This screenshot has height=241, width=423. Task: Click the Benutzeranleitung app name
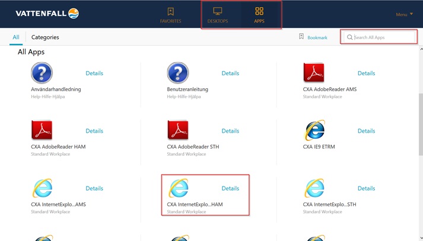[x=187, y=89]
